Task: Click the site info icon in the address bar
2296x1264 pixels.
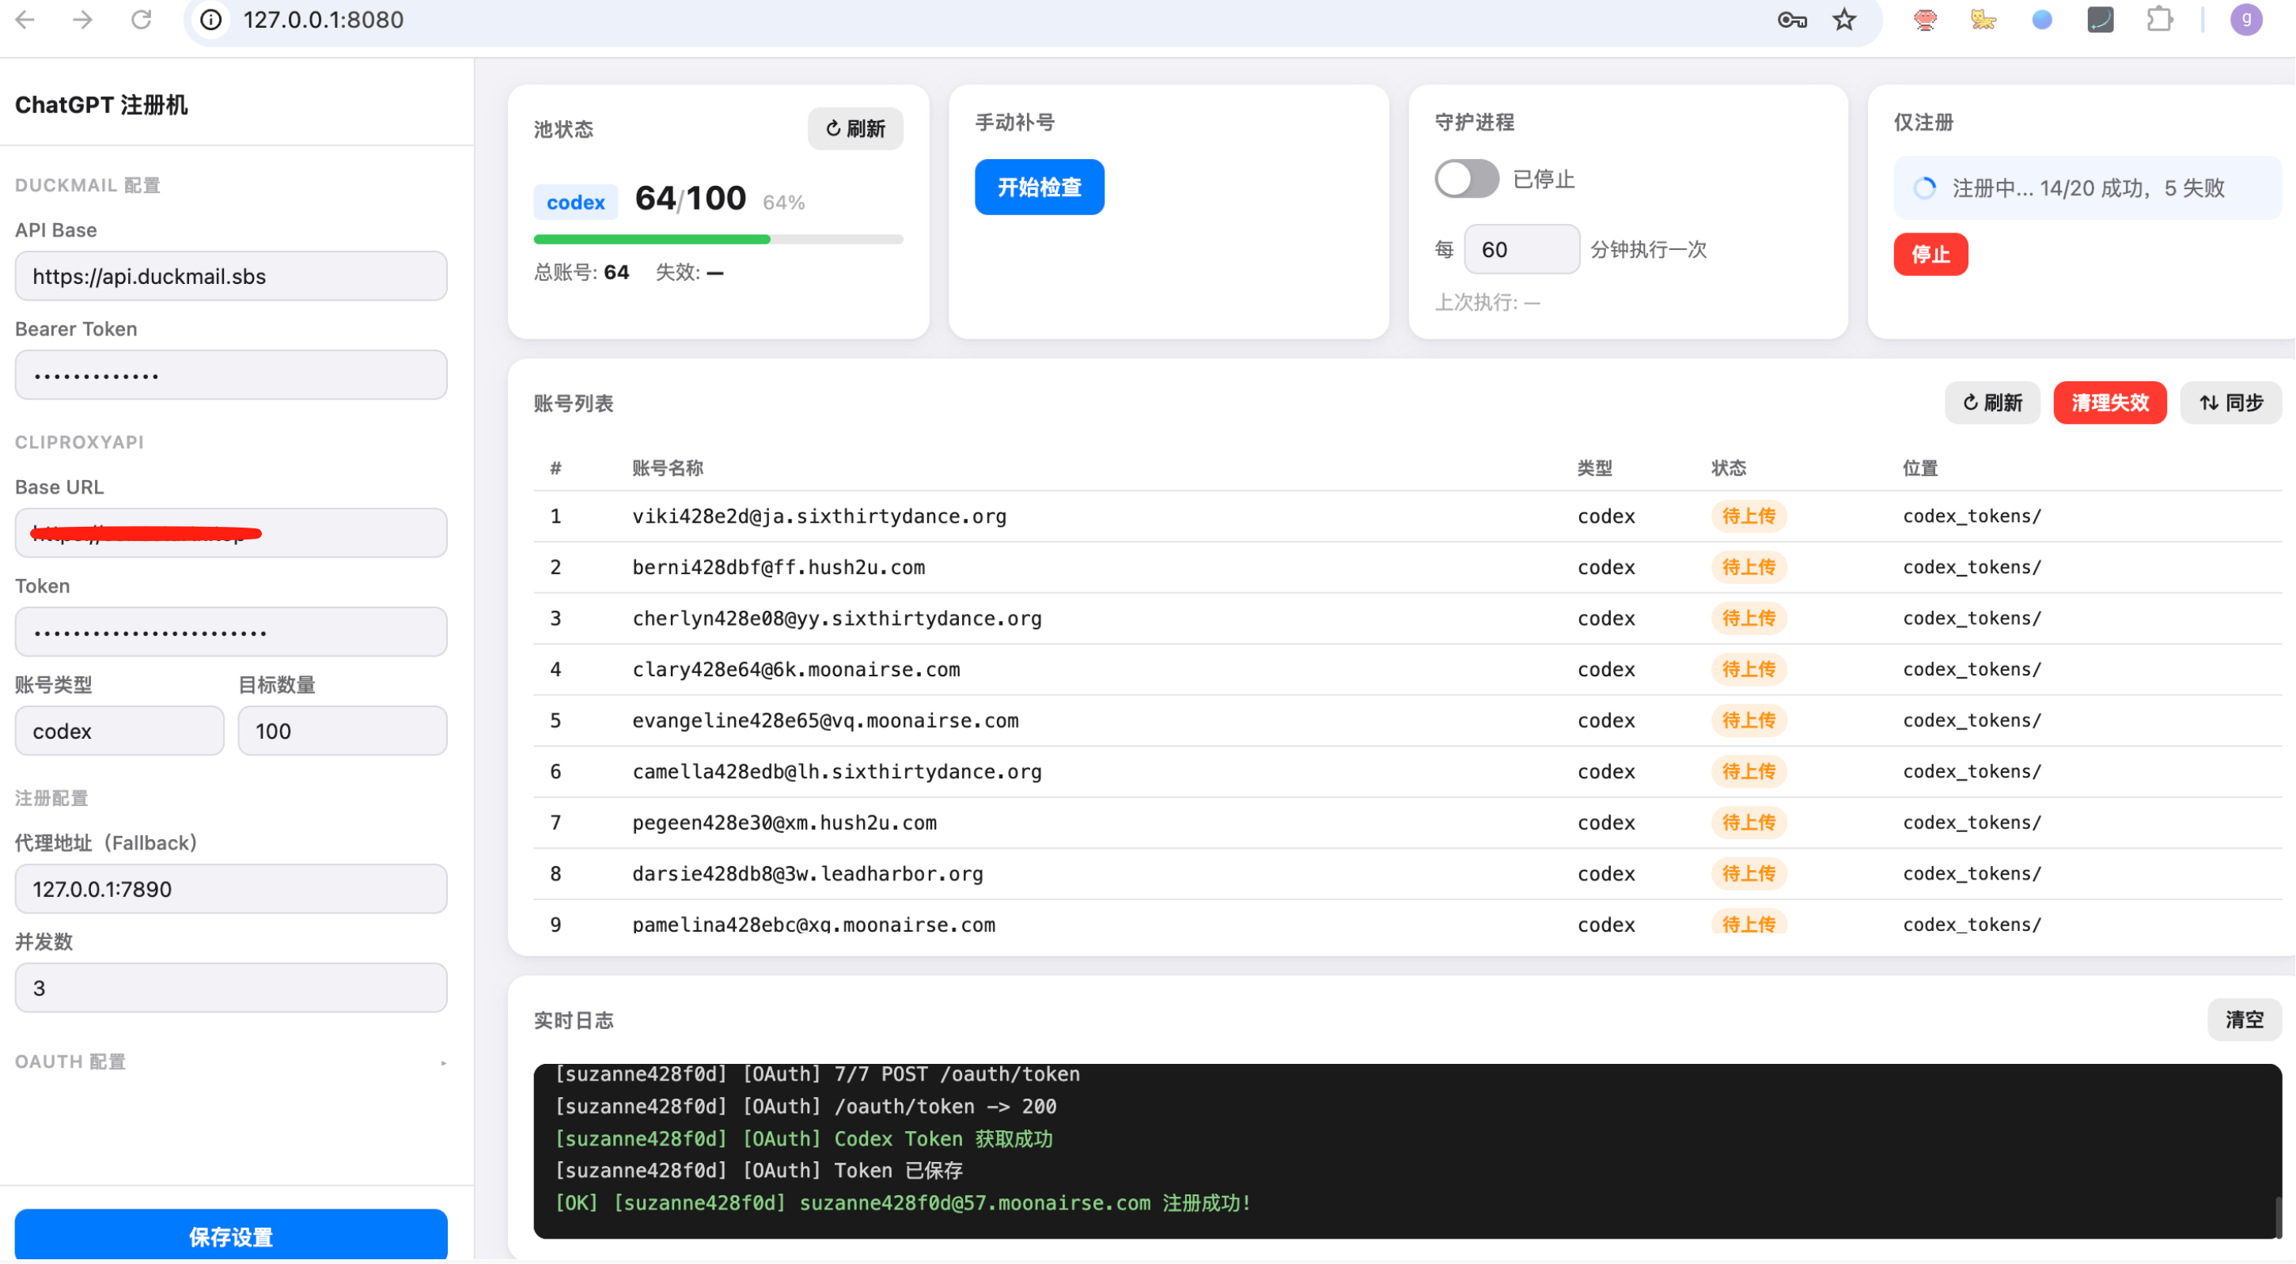Action: (x=211, y=20)
